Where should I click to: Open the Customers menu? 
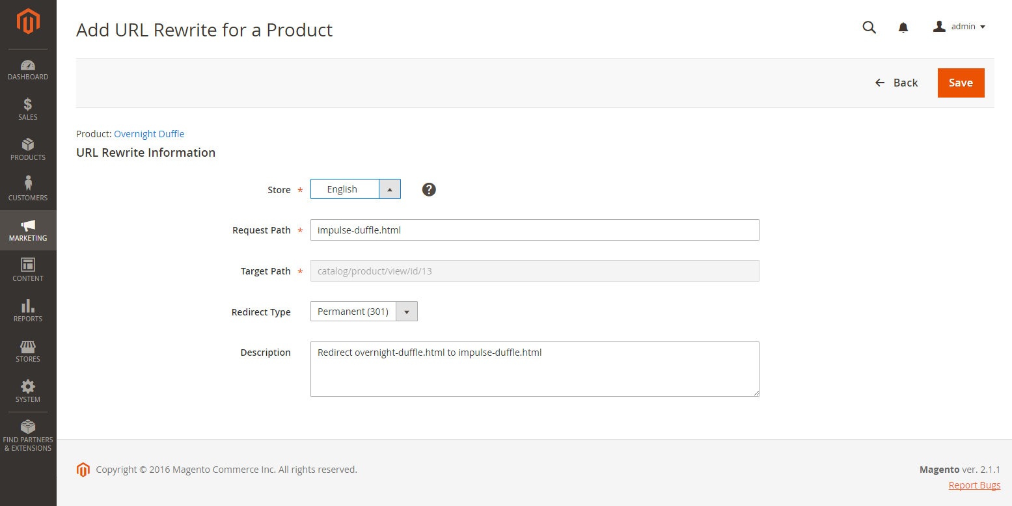28,190
